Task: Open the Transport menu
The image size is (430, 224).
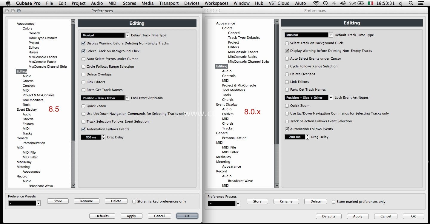Action: pos(169,3)
